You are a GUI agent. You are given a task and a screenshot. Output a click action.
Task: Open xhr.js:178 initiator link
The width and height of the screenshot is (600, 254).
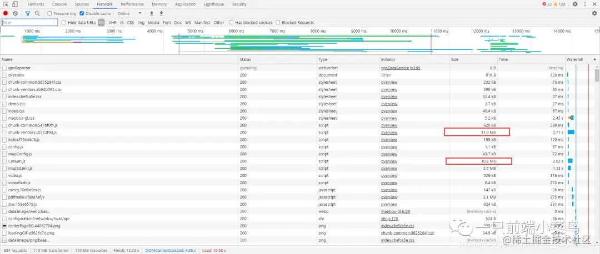(389, 219)
